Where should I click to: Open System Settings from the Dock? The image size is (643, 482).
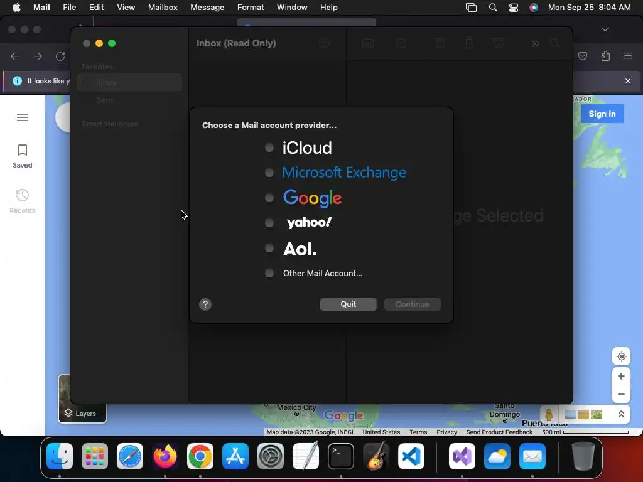coord(270,456)
